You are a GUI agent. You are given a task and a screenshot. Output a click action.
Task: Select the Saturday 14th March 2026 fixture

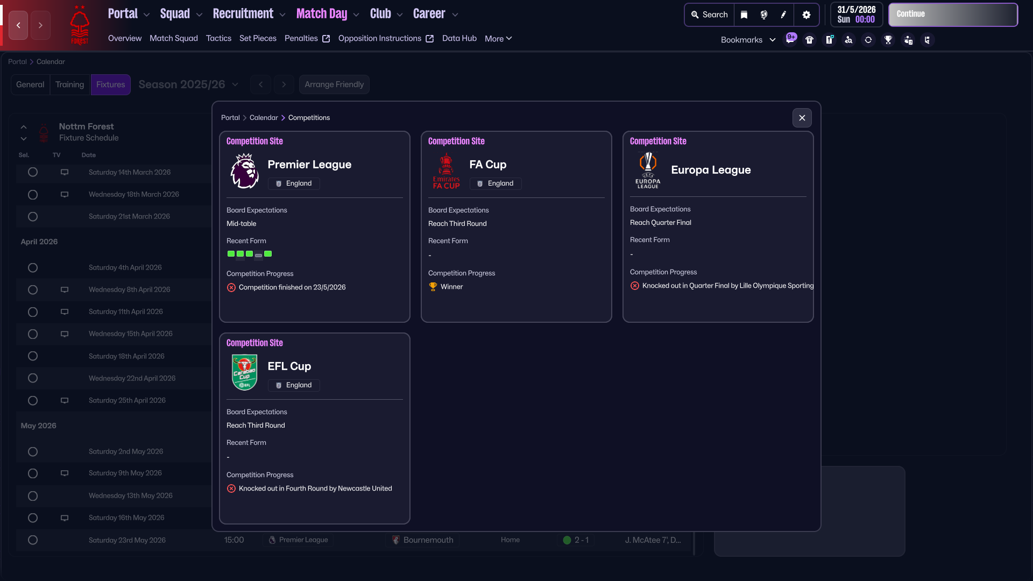tap(33, 172)
